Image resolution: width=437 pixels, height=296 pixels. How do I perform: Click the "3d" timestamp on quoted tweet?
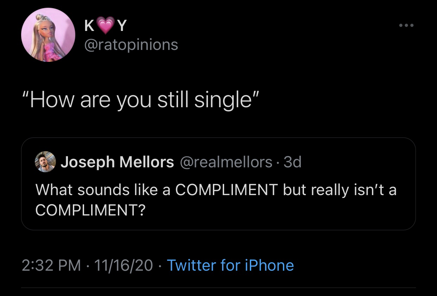click(x=292, y=162)
